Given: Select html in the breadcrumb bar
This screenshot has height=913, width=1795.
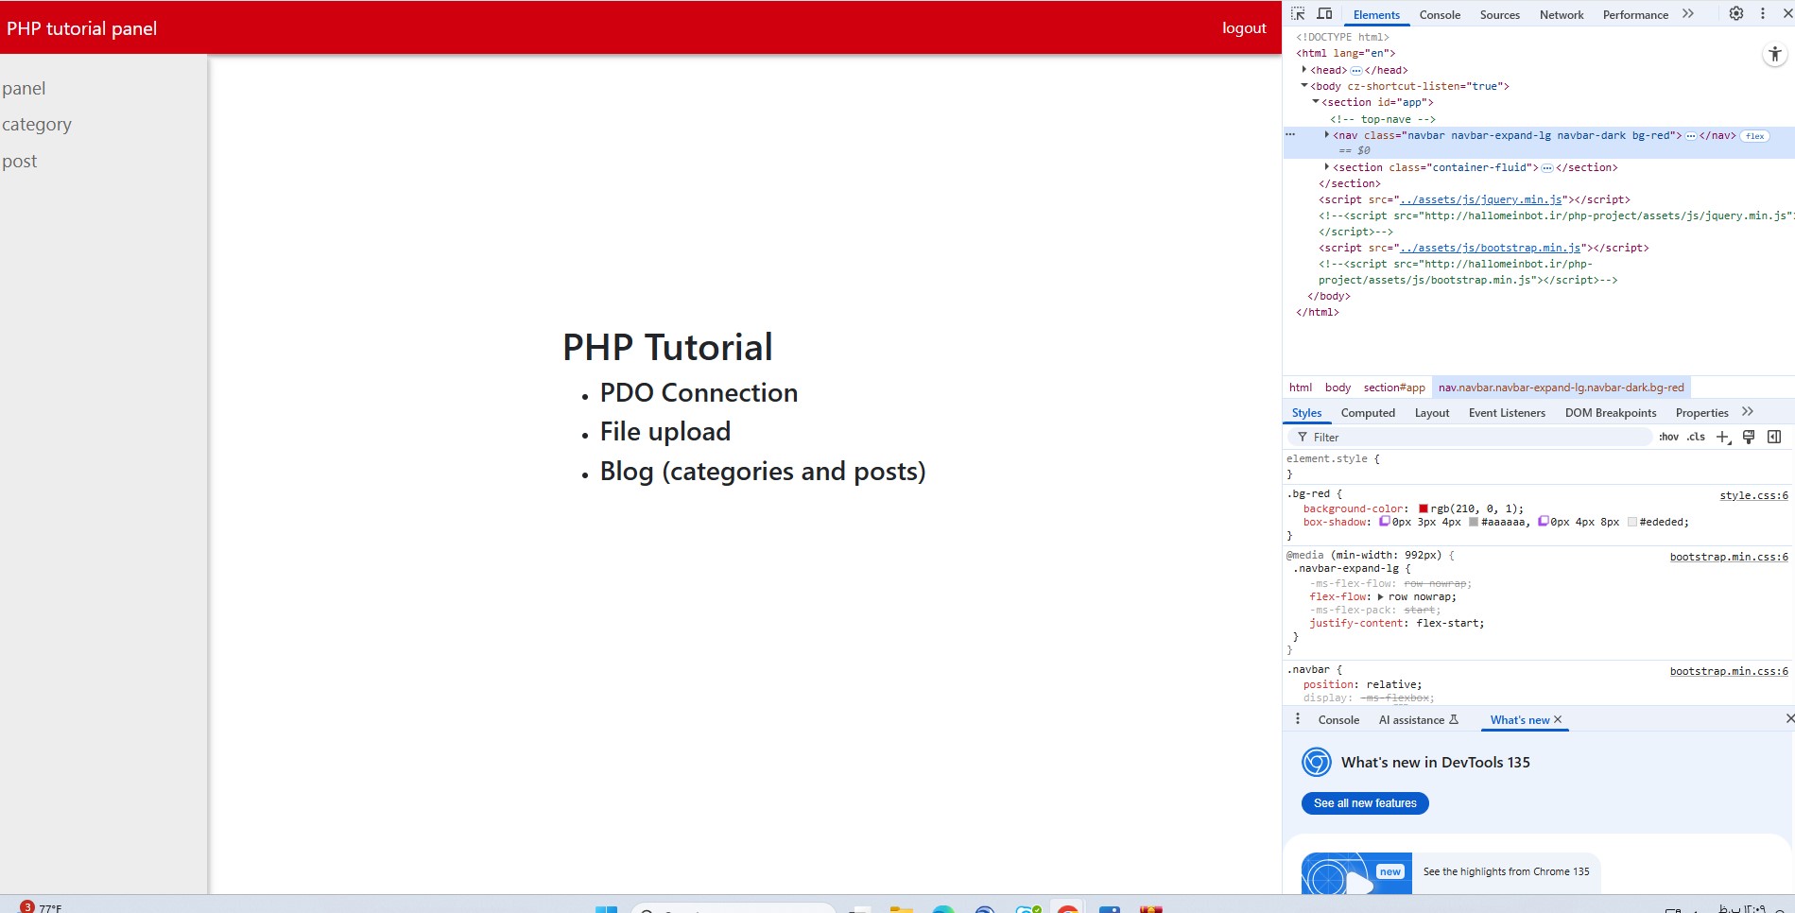Looking at the screenshot, I should [x=1301, y=388].
